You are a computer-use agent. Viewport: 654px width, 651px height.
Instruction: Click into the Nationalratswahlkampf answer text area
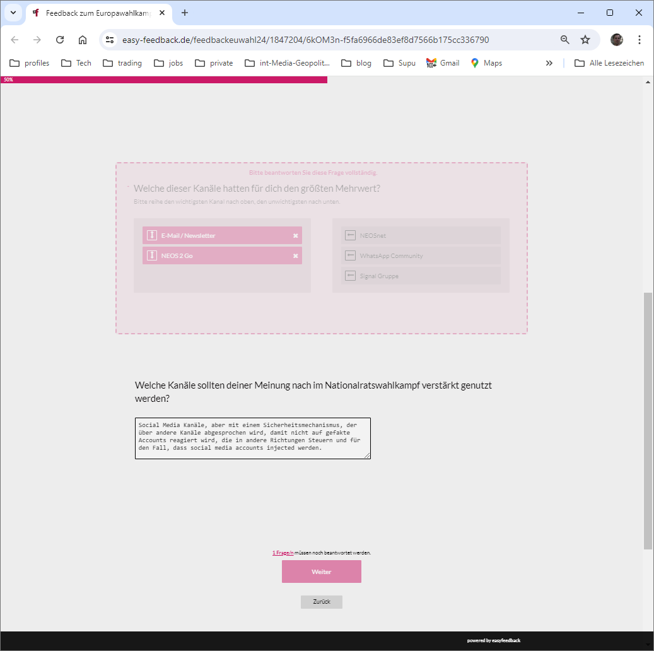[252, 438]
